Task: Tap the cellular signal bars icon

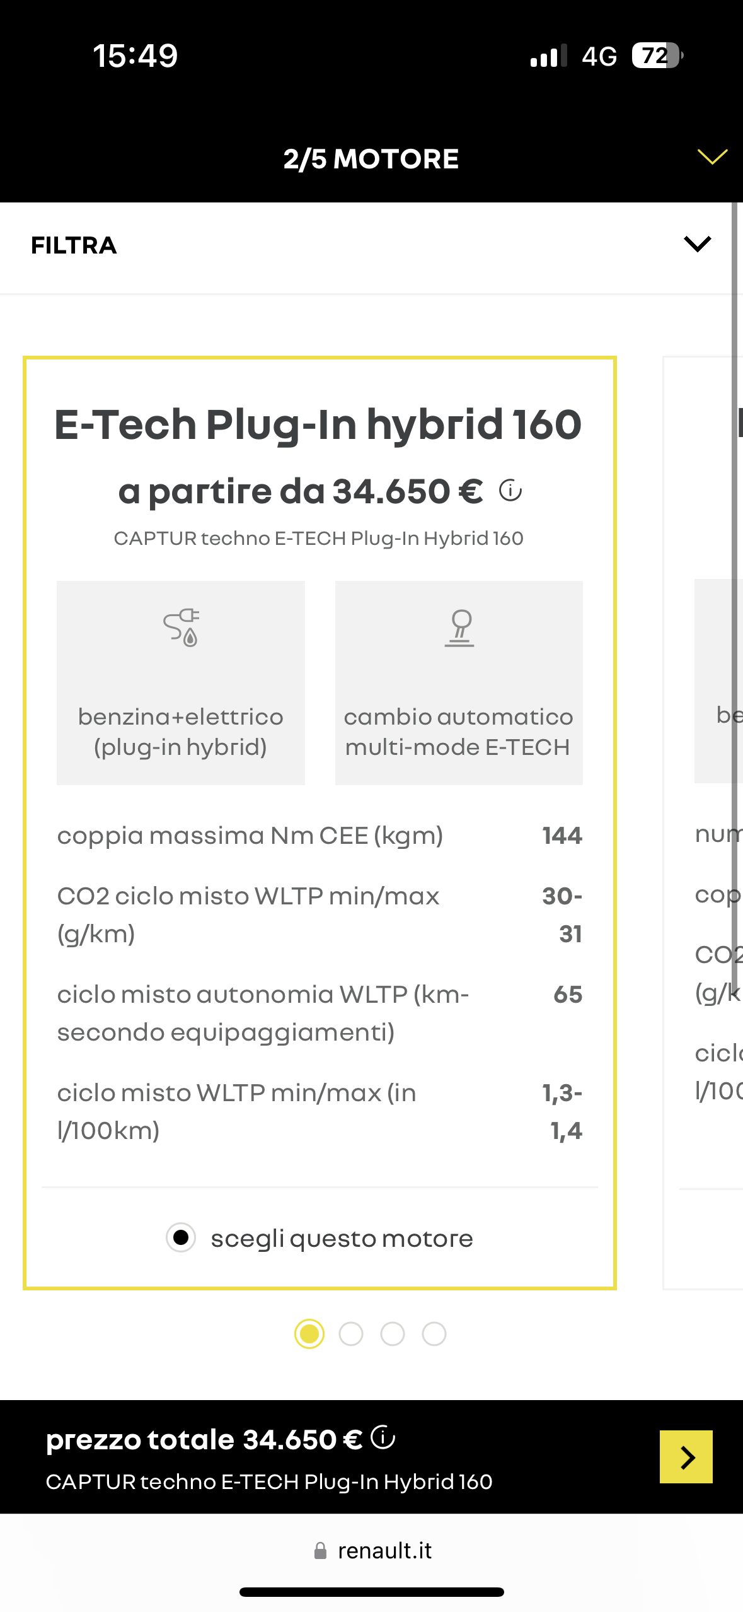Action: 548,55
